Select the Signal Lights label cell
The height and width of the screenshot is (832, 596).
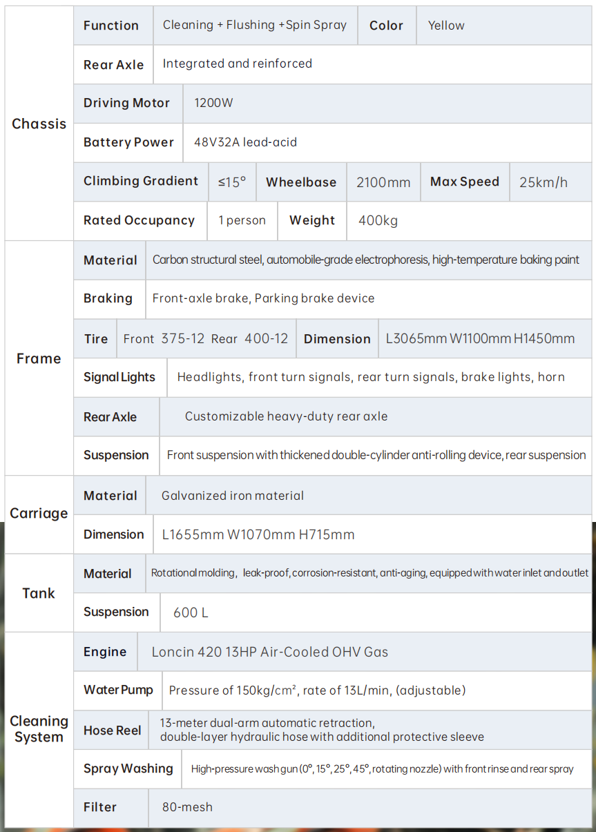[x=119, y=378]
